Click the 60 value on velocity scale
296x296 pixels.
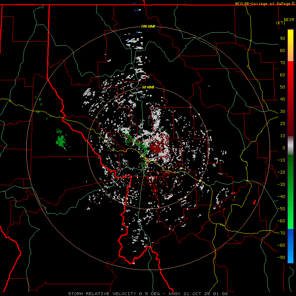283,75
